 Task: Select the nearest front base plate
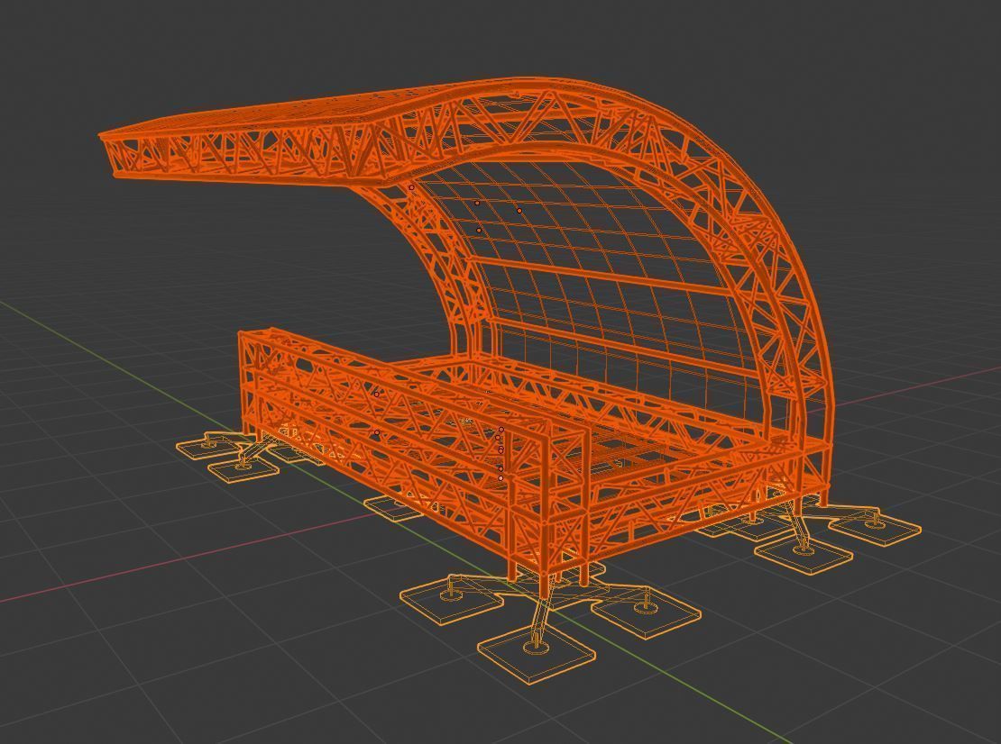coord(537,652)
